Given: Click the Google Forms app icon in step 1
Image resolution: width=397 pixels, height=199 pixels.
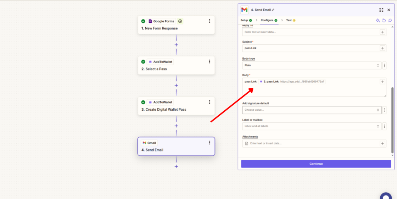Looking at the screenshot, I should coord(150,21).
